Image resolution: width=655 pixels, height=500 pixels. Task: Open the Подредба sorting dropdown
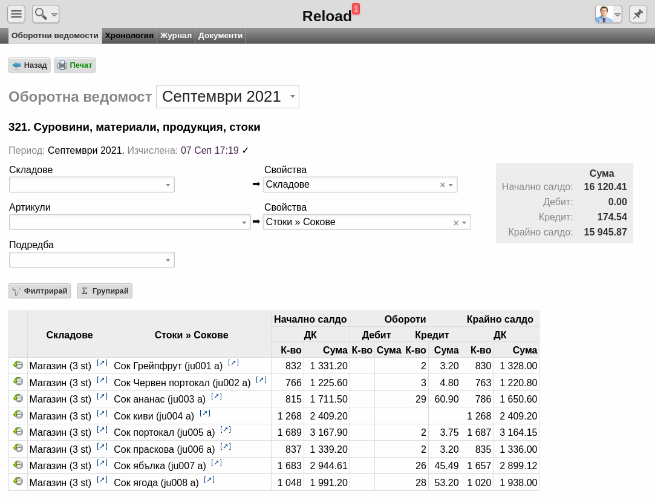[92, 260]
